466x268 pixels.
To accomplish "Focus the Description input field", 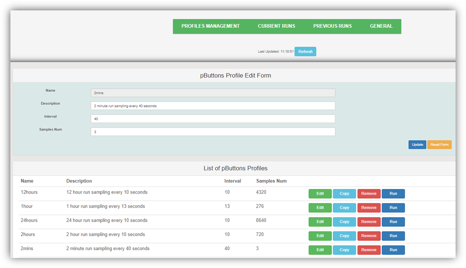I will (x=213, y=106).
